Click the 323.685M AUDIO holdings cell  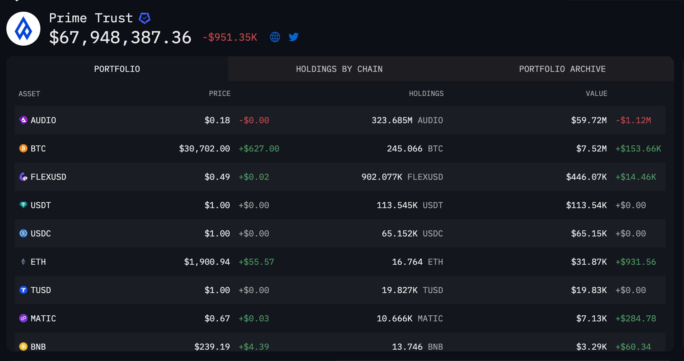pyautogui.click(x=407, y=120)
